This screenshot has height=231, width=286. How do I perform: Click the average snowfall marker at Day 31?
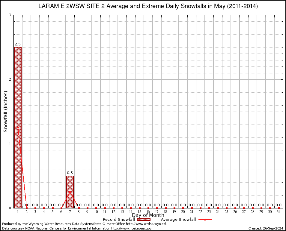click(x=279, y=208)
